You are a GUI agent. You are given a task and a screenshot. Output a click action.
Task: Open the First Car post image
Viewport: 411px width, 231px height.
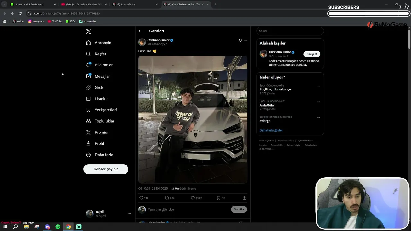click(193, 119)
